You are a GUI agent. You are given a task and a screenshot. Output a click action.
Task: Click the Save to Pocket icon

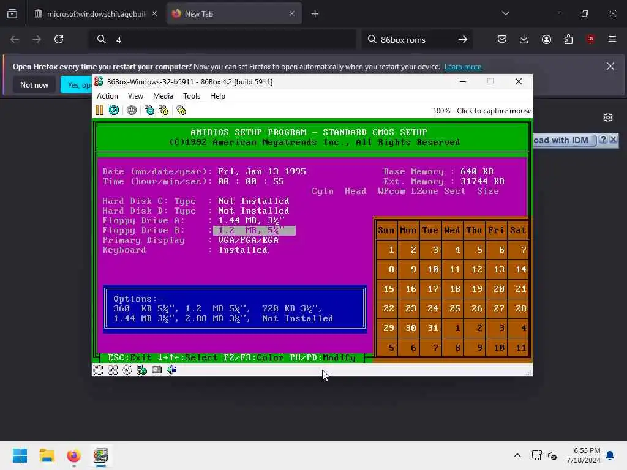coord(502,39)
